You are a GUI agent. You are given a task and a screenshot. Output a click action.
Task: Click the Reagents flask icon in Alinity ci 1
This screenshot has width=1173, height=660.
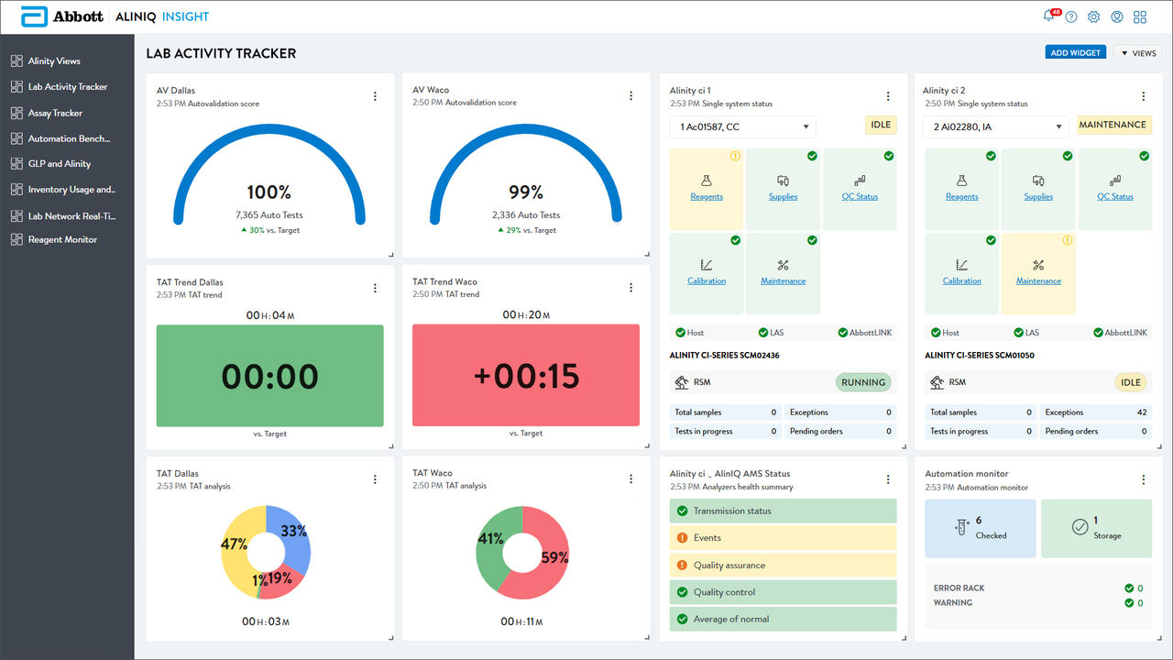(707, 181)
